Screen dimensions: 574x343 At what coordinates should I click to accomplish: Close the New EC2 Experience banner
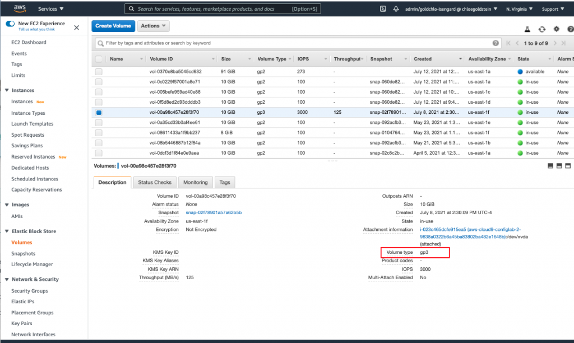click(x=76, y=27)
